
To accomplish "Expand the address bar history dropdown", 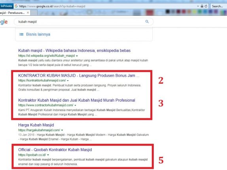I will point(198,6).
